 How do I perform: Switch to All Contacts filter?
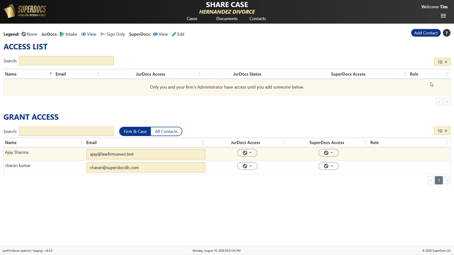[x=166, y=131]
